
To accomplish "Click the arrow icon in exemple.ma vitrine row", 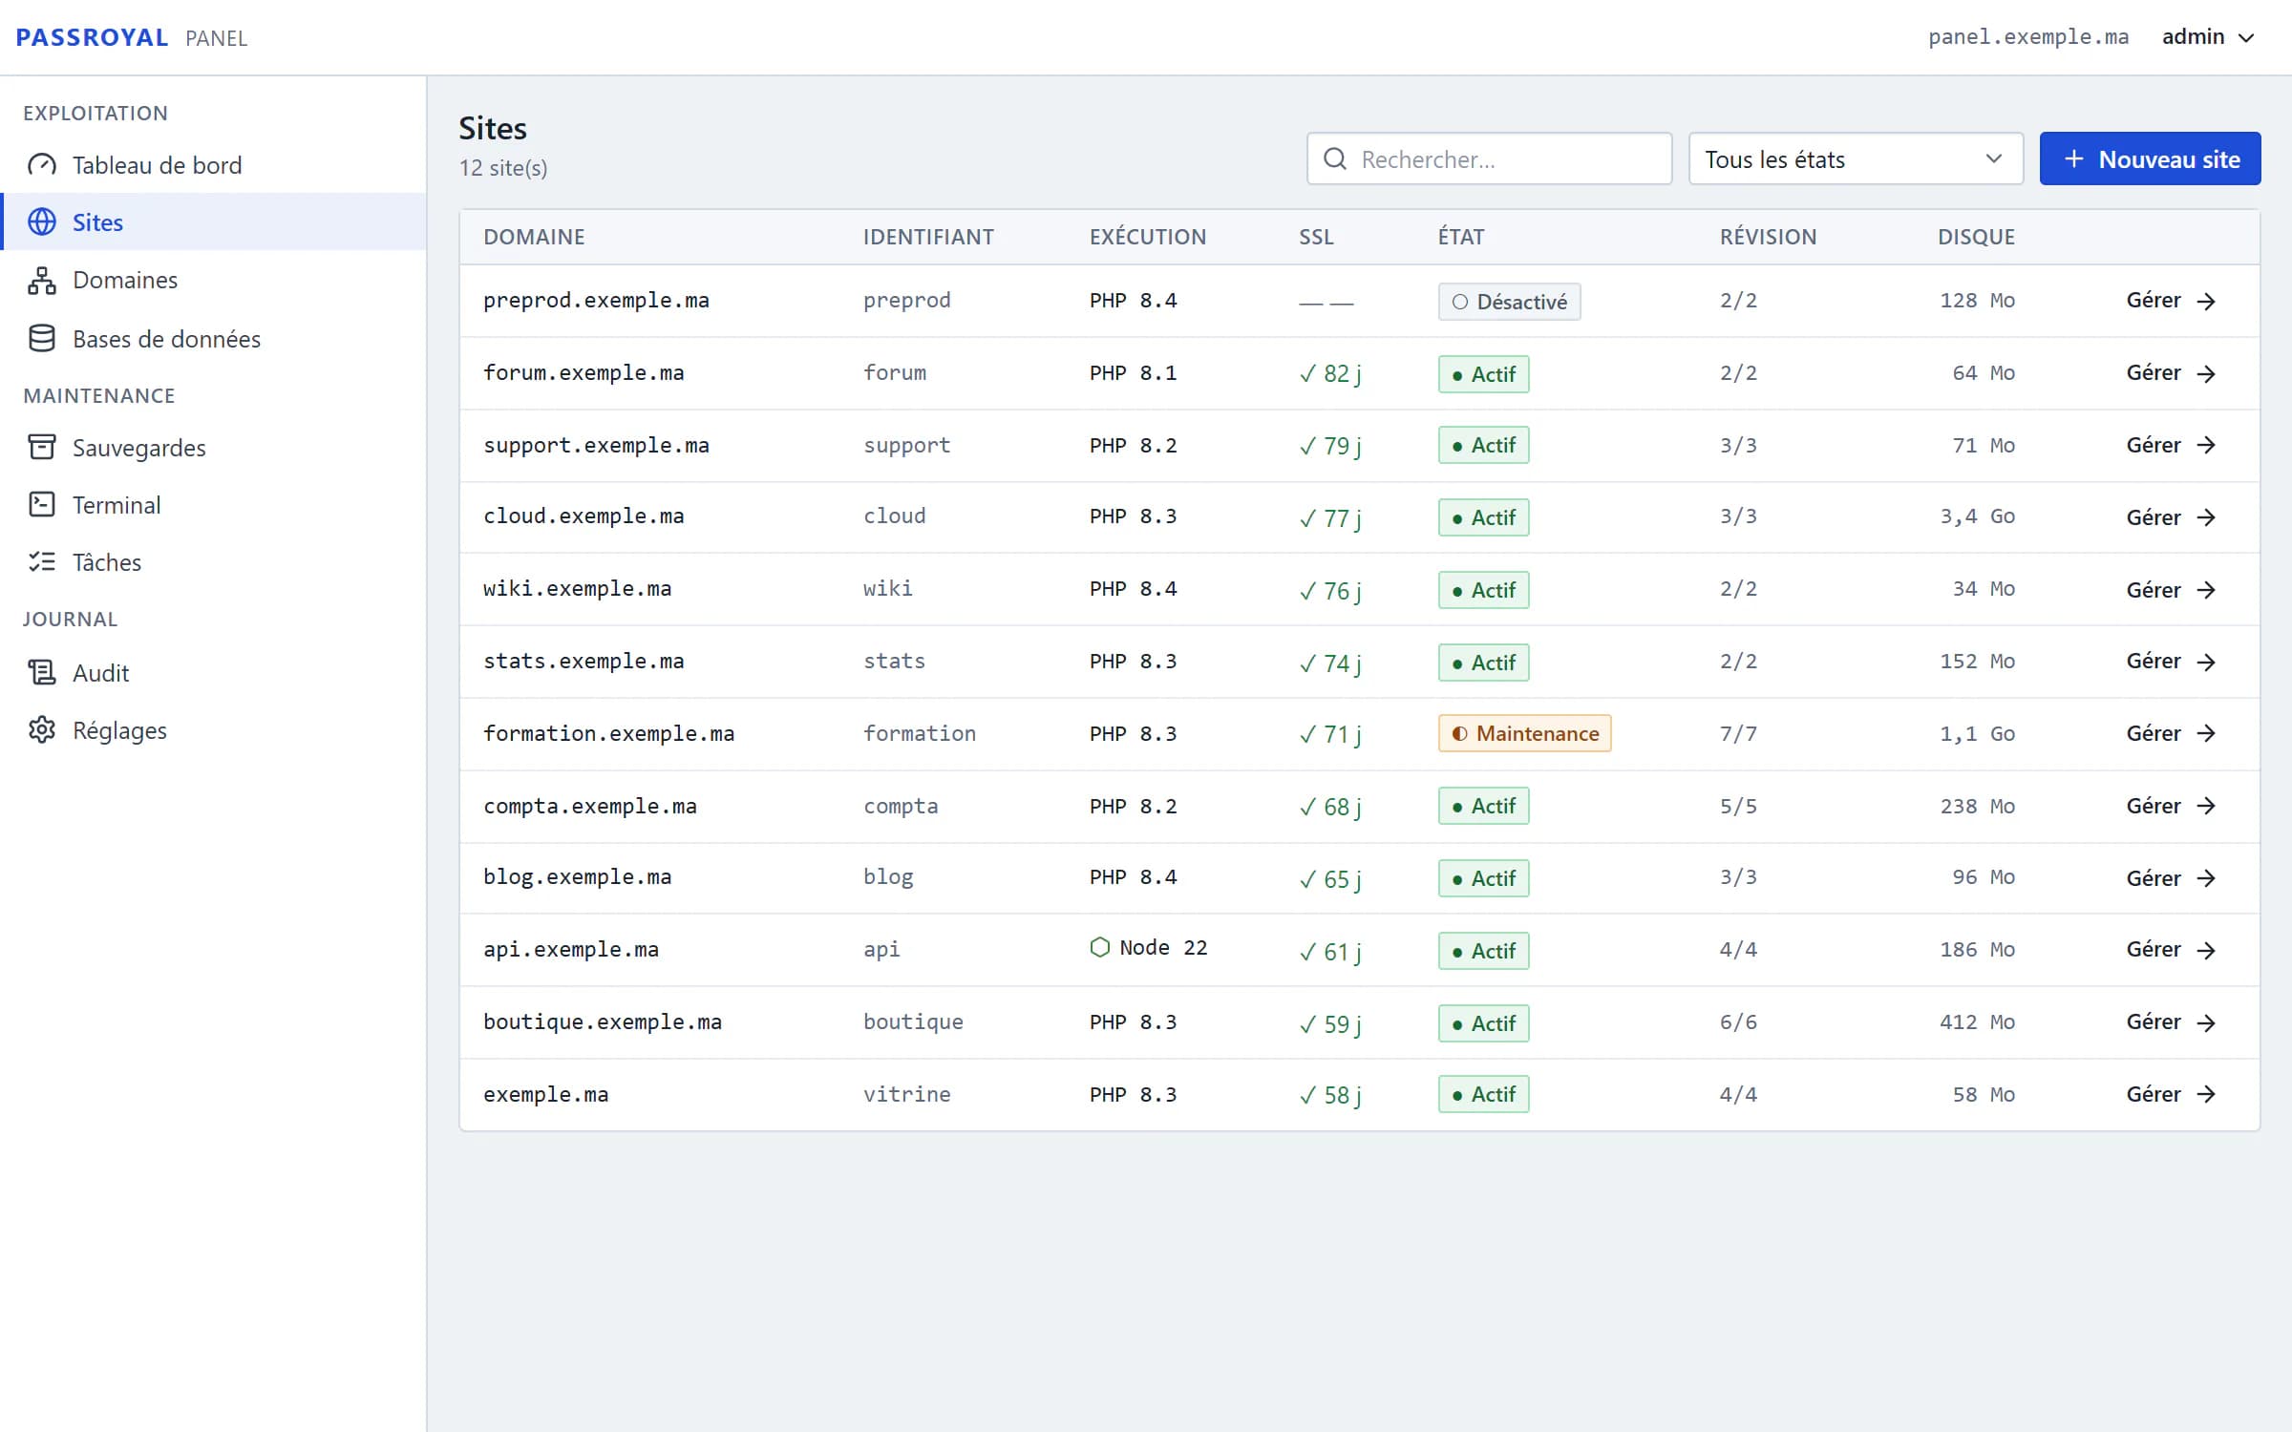I will [x=2206, y=1094].
